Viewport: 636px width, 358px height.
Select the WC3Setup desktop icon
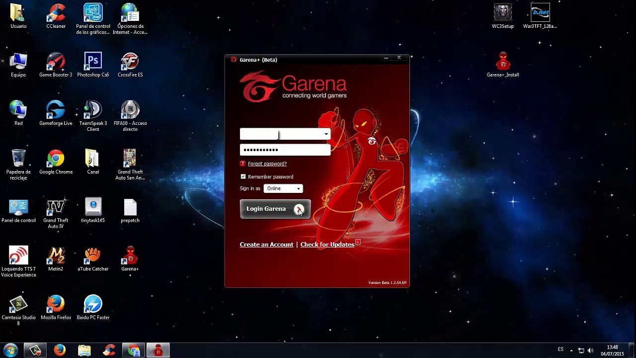click(503, 16)
